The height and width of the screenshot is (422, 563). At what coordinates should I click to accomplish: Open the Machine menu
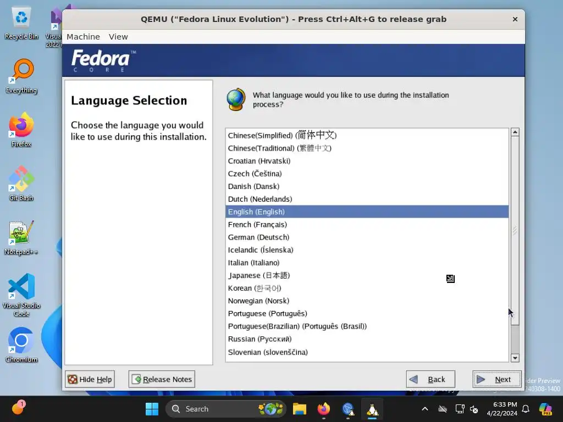pyautogui.click(x=84, y=37)
